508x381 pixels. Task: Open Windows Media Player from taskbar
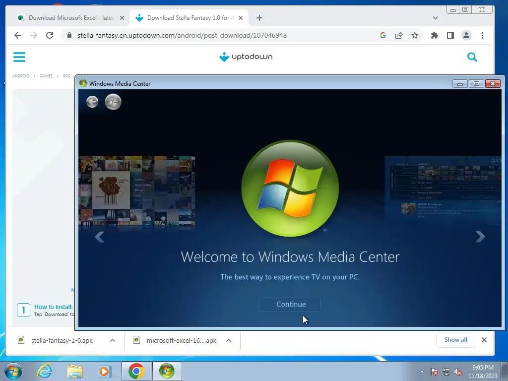point(105,371)
